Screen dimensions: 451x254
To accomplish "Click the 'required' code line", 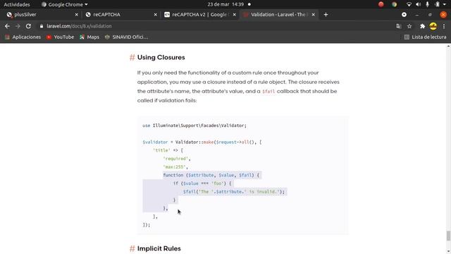I will [177, 159].
